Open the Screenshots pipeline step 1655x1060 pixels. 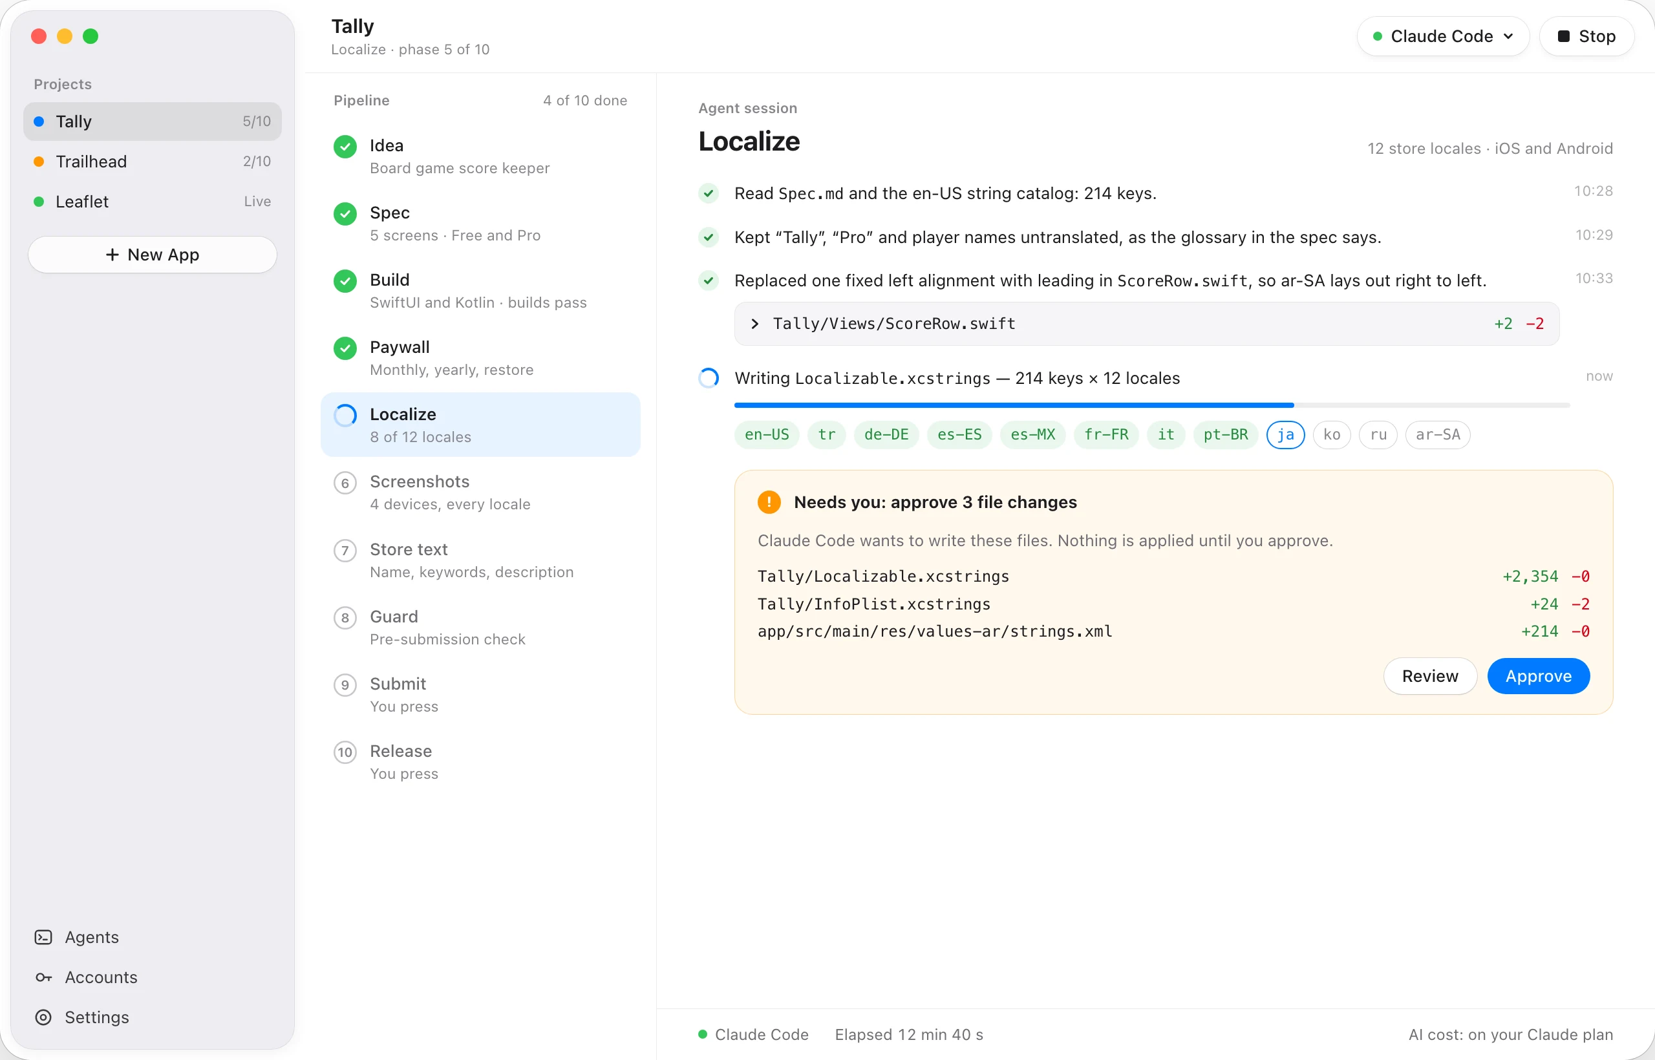[480, 492]
